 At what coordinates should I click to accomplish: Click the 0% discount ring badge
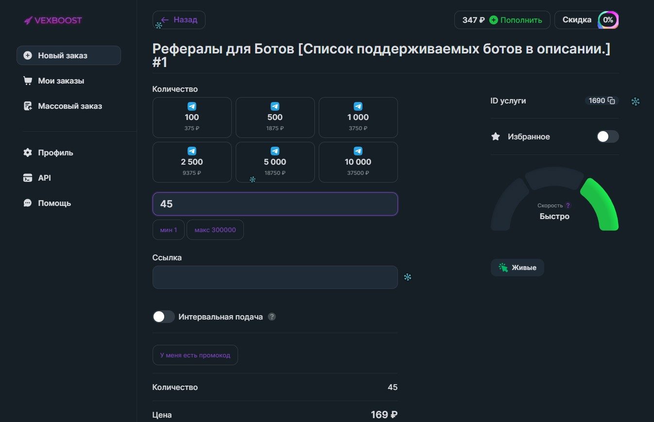coord(608,20)
